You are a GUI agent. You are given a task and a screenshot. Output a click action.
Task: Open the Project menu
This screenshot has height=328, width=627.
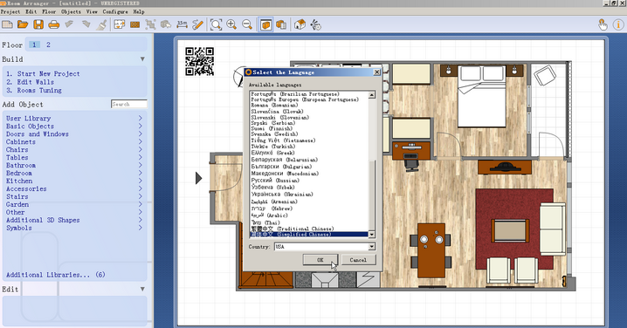coord(10,11)
